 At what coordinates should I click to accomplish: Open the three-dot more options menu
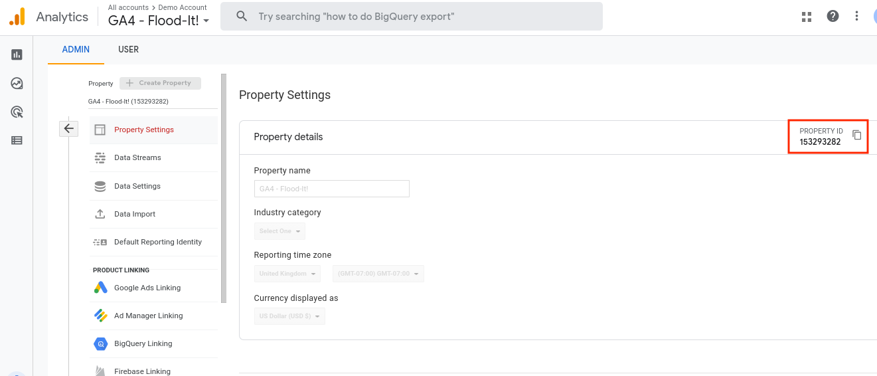coord(857,17)
